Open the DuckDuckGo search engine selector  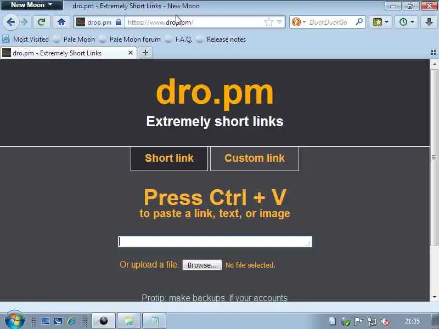click(299, 22)
